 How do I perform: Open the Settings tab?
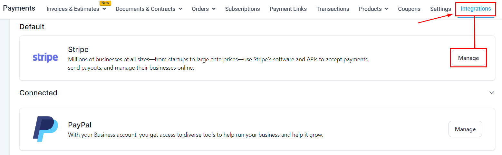click(x=440, y=9)
